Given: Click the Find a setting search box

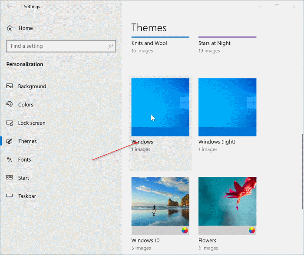Looking at the screenshot, I should (x=61, y=46).
